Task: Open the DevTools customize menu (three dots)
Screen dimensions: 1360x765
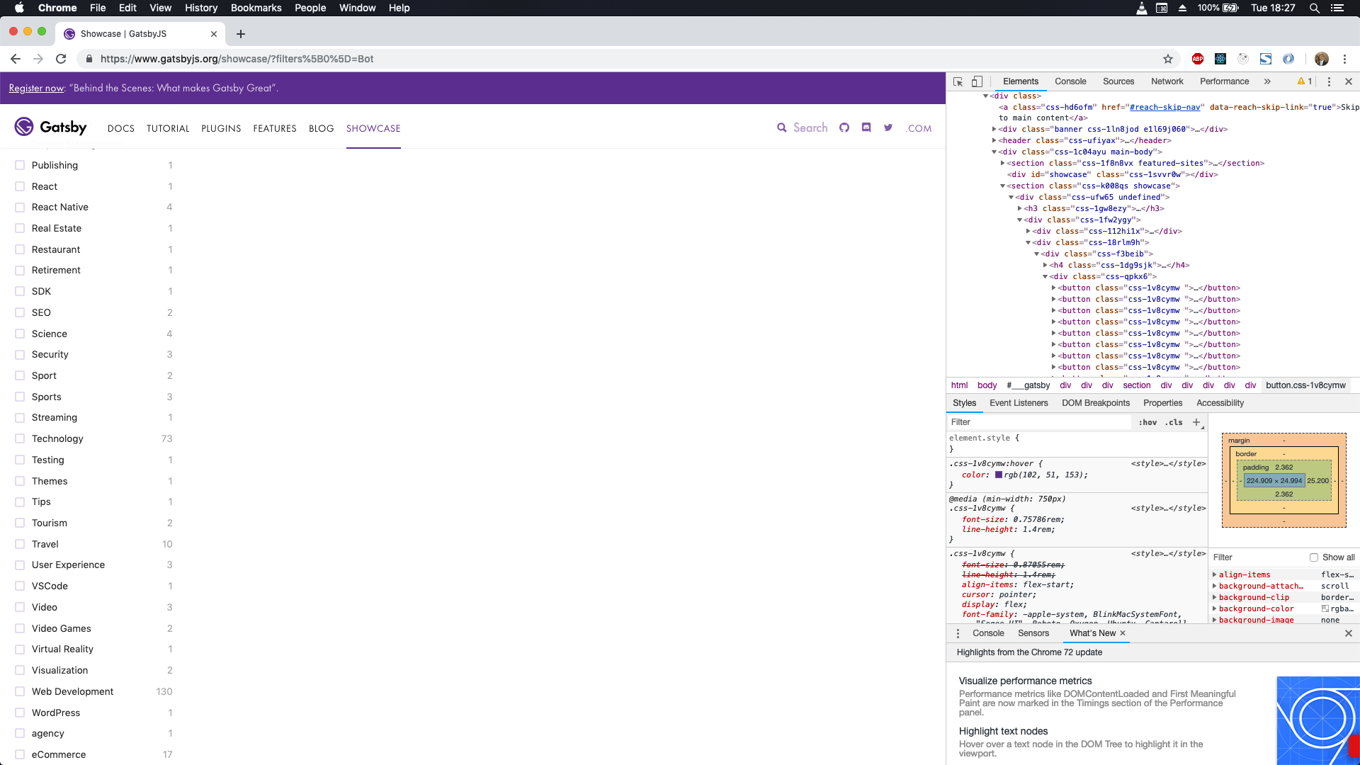Action: click(1329, 81)
